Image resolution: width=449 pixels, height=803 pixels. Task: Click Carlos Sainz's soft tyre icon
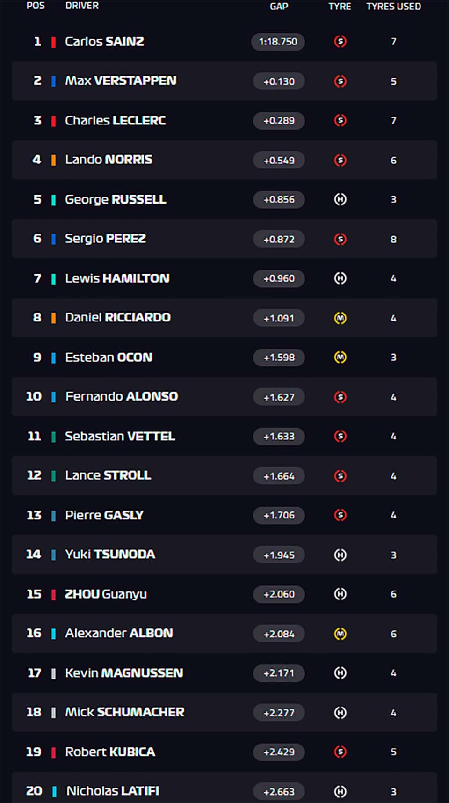click(340, 42)
